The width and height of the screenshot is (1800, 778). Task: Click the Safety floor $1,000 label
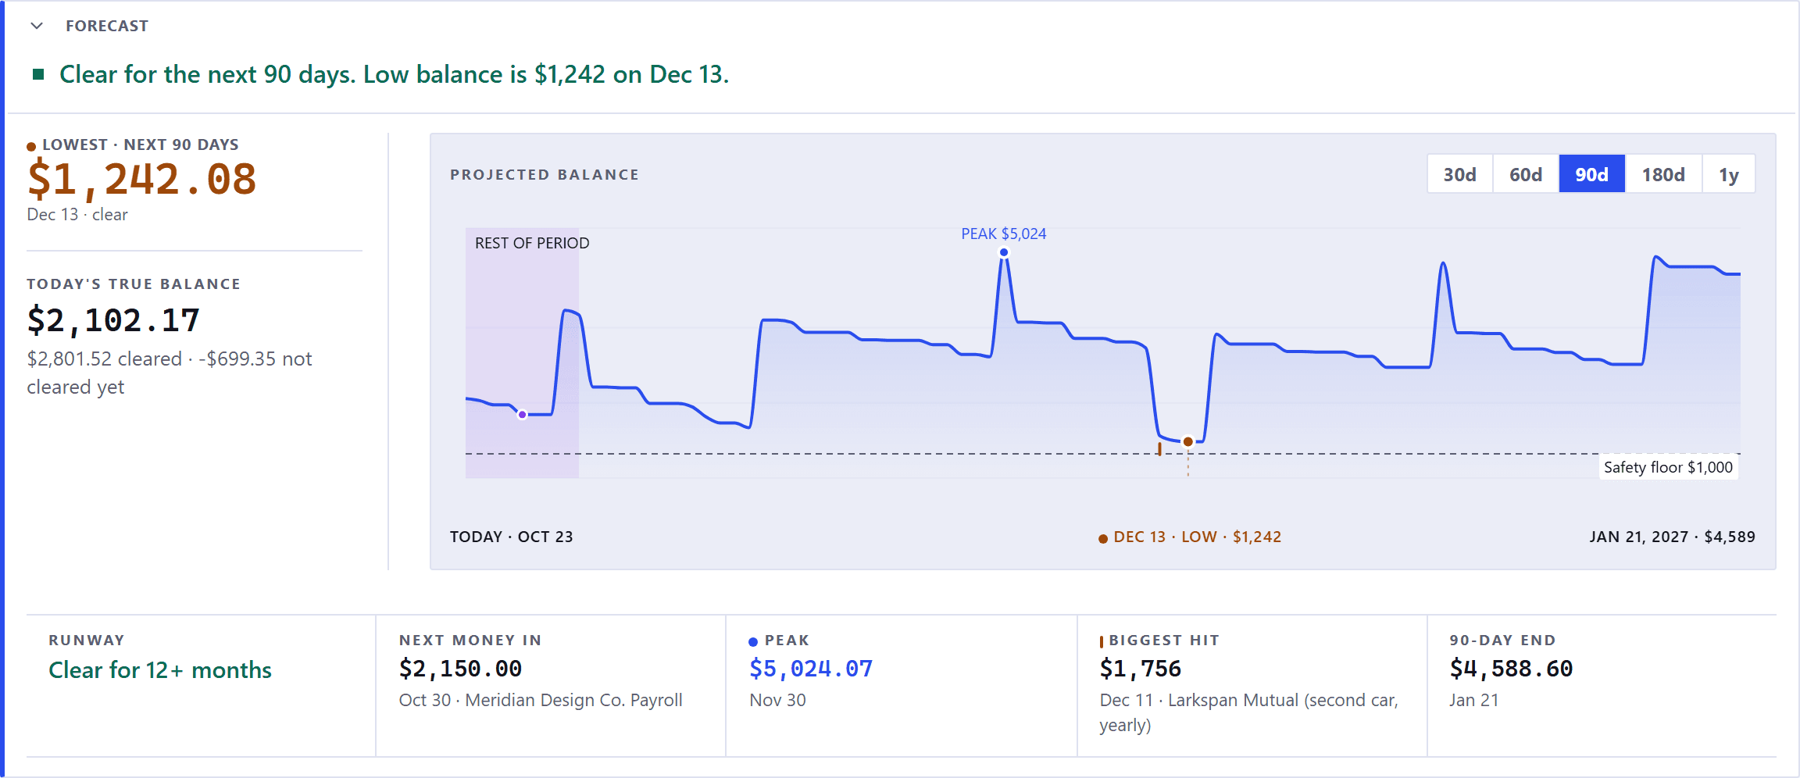tap(1668, 467)
